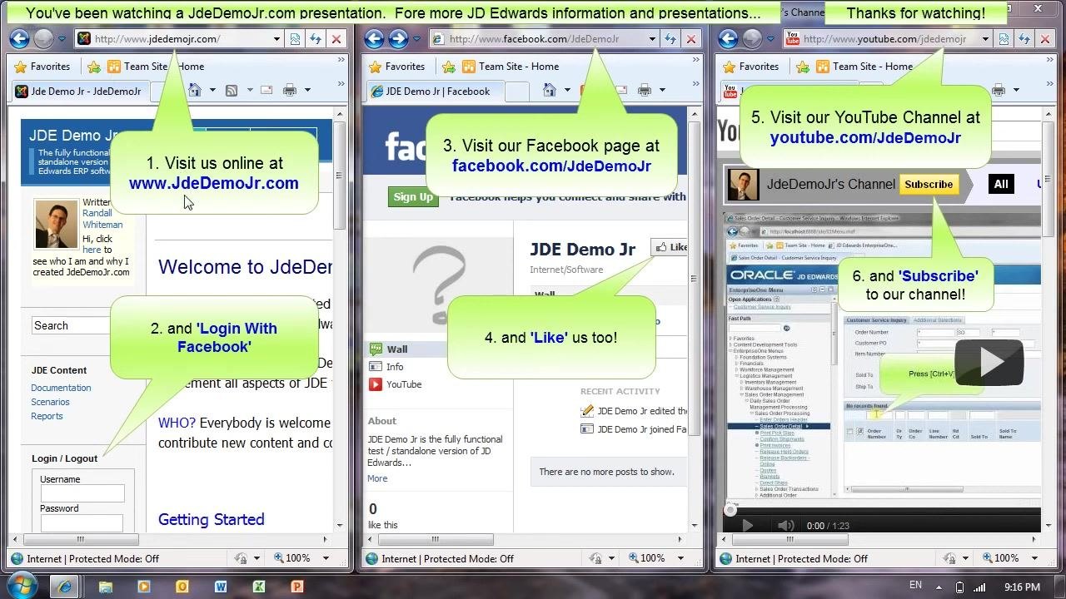This screenshot has height=599, width=1066.
Task: Mute the YouTube video volume
Action: [785, 526]
